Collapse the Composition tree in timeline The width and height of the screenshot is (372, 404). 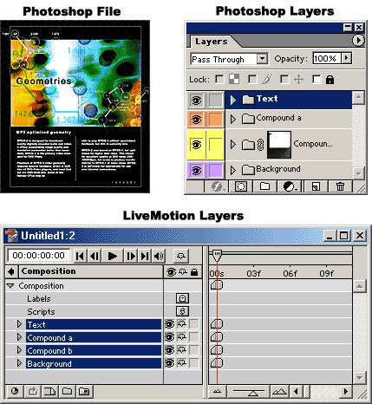[10, 286]
